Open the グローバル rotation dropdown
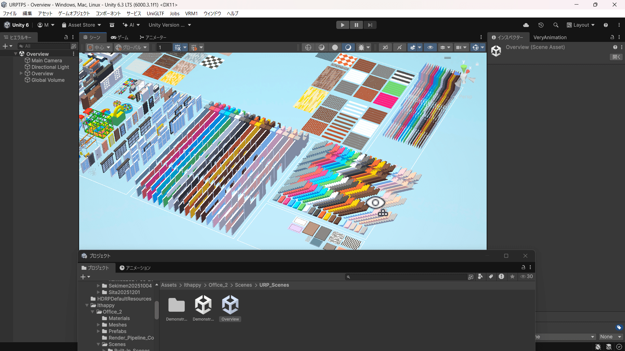Image resolution: width=625 pixels, height=351 pixels. coord(132,47)
